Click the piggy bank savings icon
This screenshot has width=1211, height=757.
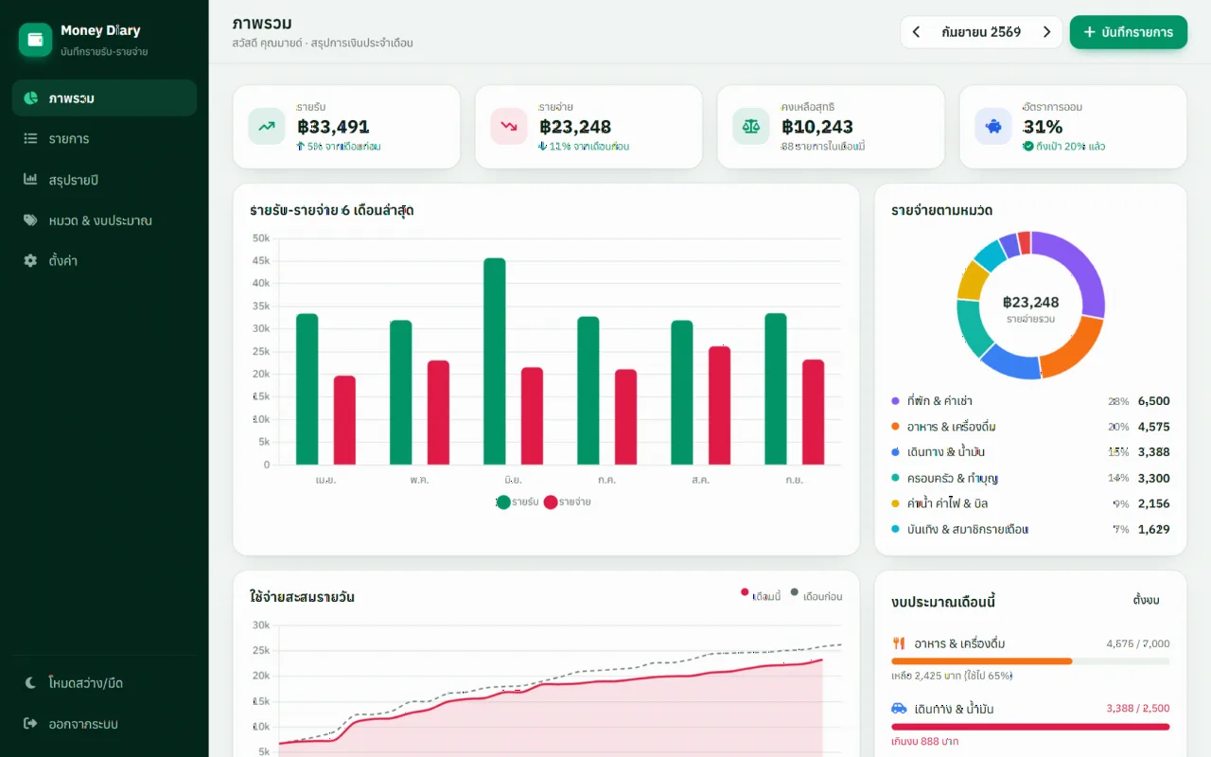[993, 127]
